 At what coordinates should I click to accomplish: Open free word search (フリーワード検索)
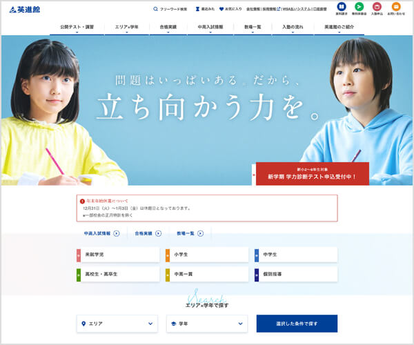170,9
